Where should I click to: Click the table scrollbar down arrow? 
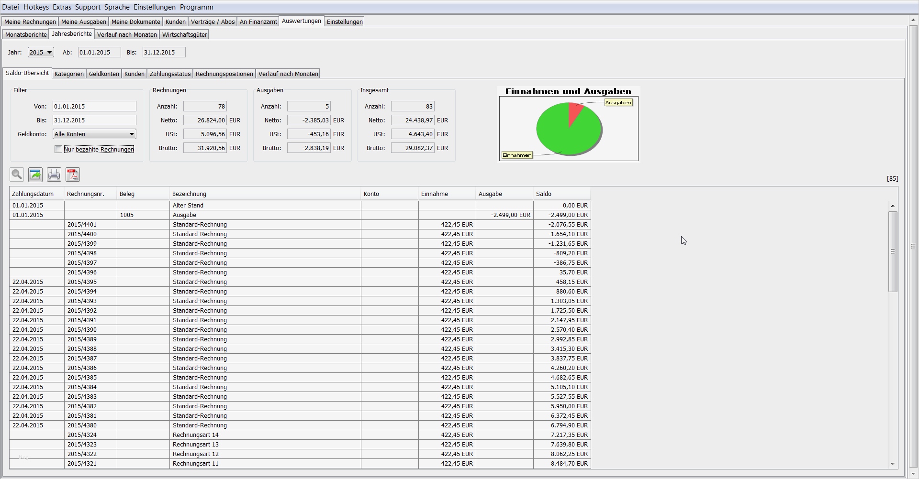(x=893, y=463)
